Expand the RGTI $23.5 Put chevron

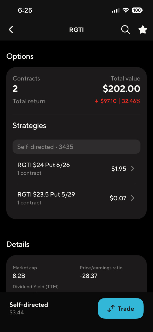[x=133, y=198]
